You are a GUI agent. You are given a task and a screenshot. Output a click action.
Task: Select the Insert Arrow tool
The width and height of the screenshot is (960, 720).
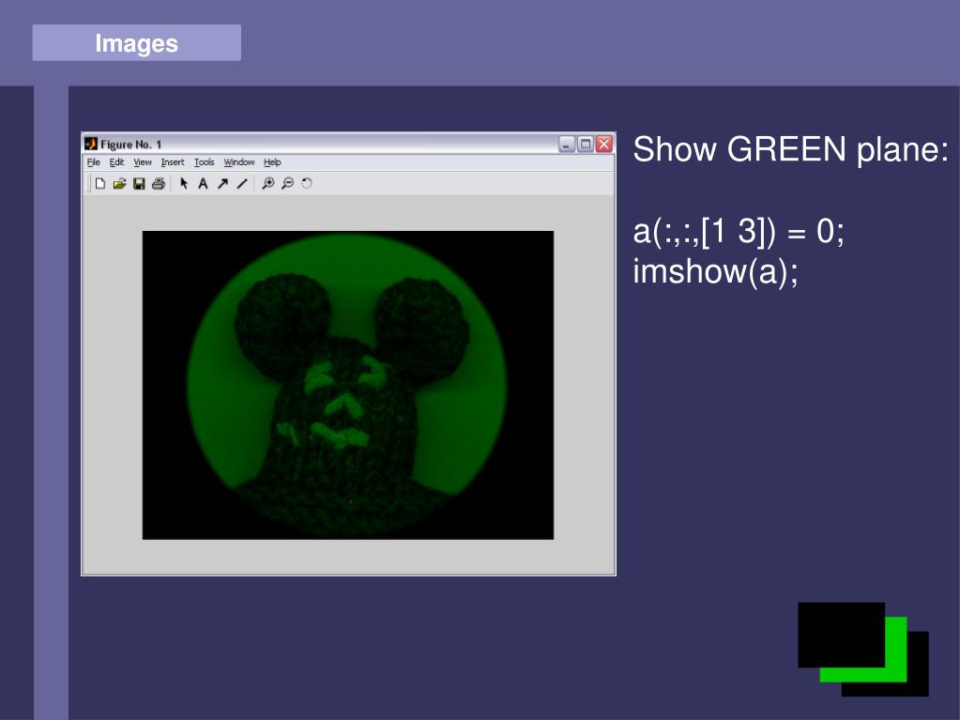pyautogui.click(x=222, y=183)
